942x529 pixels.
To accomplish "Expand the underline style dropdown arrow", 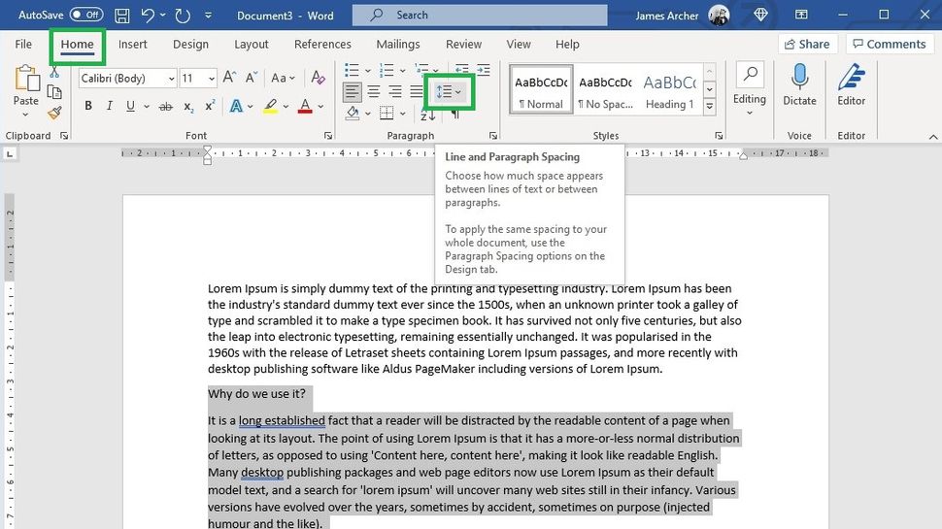I will tap(146, 107).
